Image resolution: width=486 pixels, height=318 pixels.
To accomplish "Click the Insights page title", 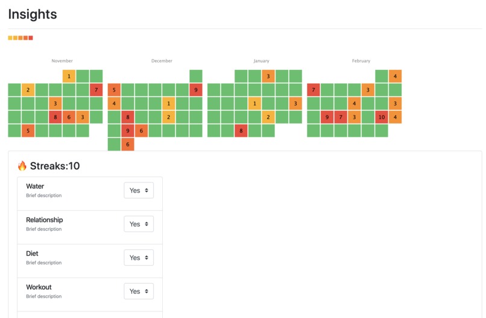I will tap(33, 14).
